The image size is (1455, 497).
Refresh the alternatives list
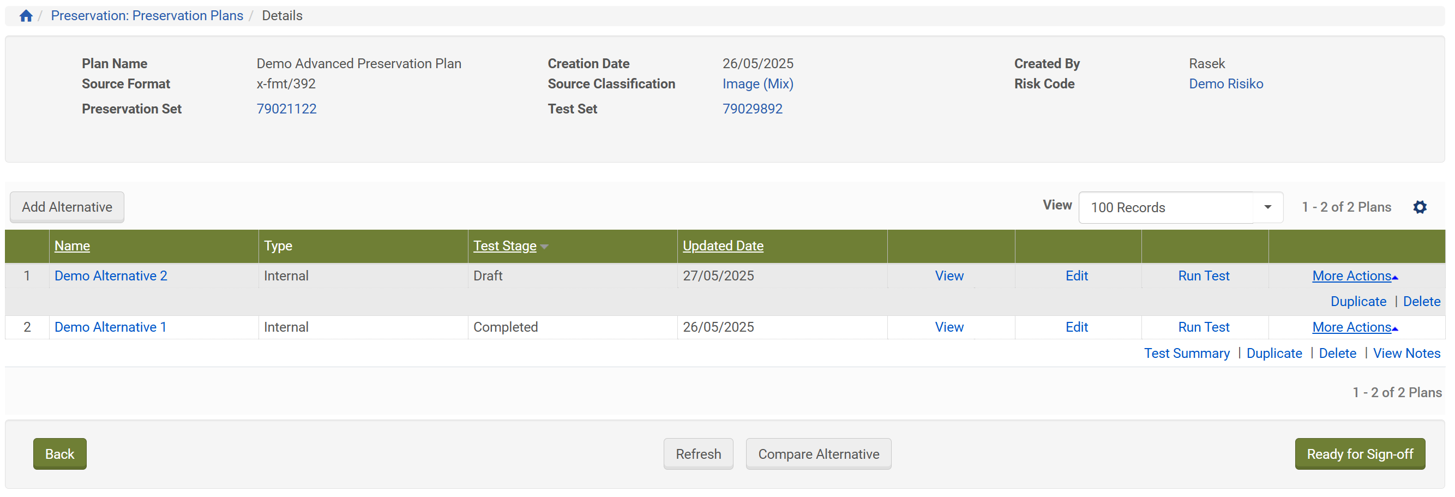point(698,454)
